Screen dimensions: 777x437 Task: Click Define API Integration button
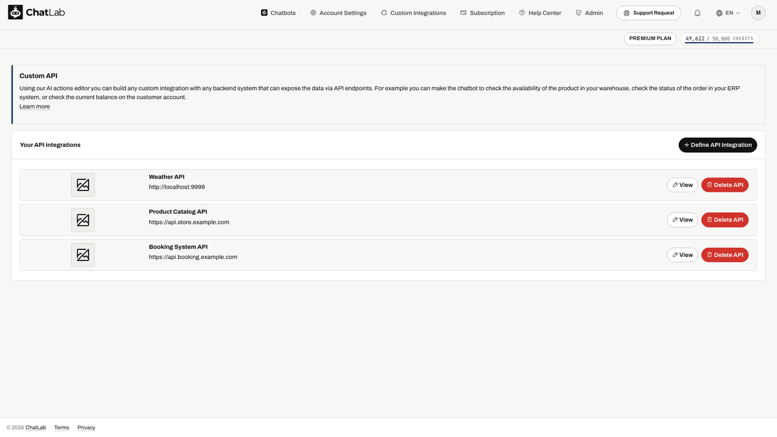(x=717, y=145)
